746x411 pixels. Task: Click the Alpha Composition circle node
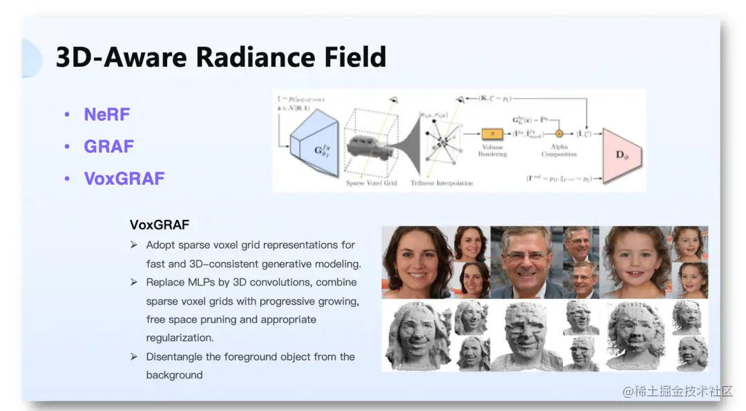(x=559, y=134)
